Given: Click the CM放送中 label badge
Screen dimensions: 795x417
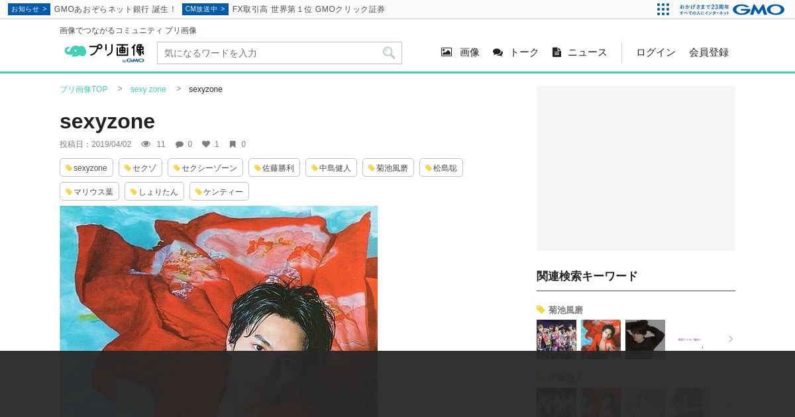Looking at the screenshot, I should 205,9.
